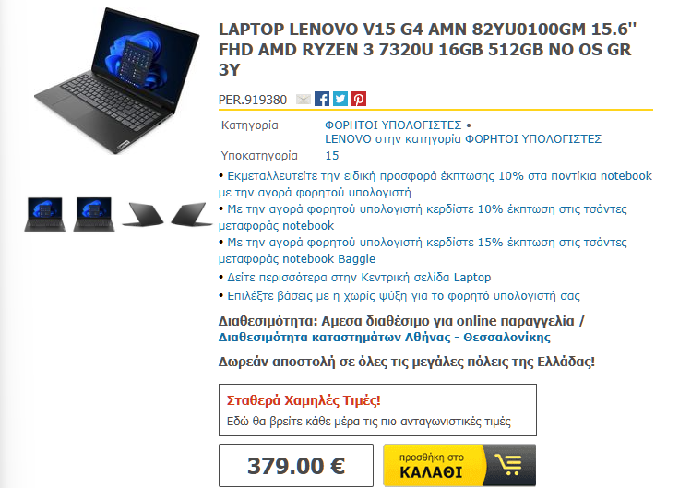691x488 pixels.
Task: Open the 10% discount on notebook bags offer
Action: coord(423,218)
